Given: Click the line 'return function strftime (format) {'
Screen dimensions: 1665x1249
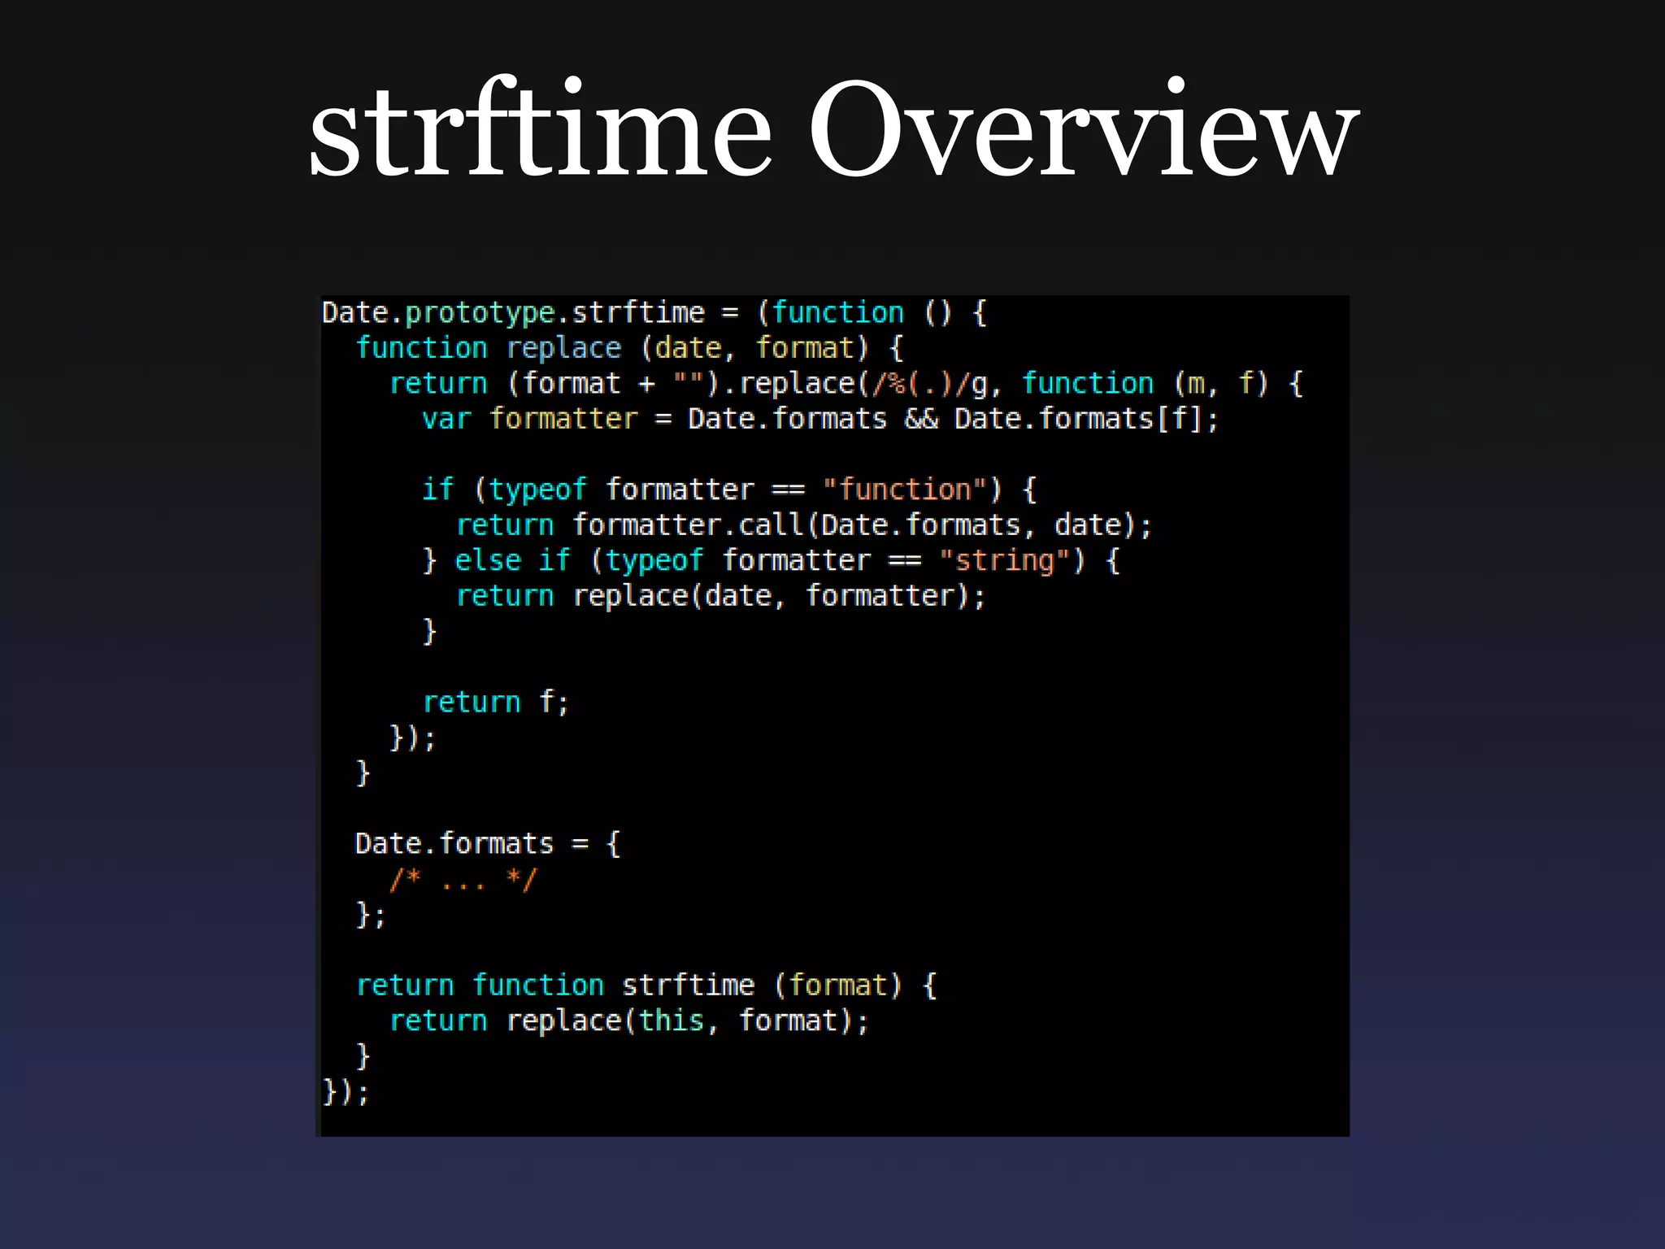Looking at the screenshot, I should [647, 986].
